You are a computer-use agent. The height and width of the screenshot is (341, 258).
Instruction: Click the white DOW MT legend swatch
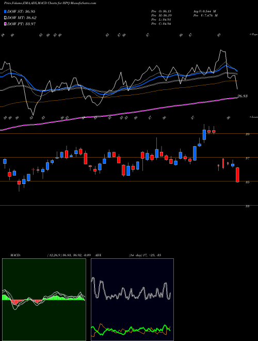[x=5, y=18]
